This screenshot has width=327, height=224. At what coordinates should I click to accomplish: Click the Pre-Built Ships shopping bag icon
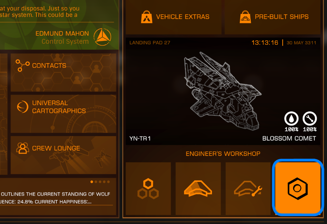(245, 17)
